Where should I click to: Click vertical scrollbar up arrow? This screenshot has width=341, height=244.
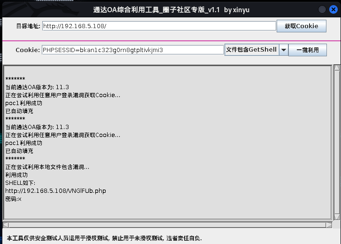coord(337,68)
